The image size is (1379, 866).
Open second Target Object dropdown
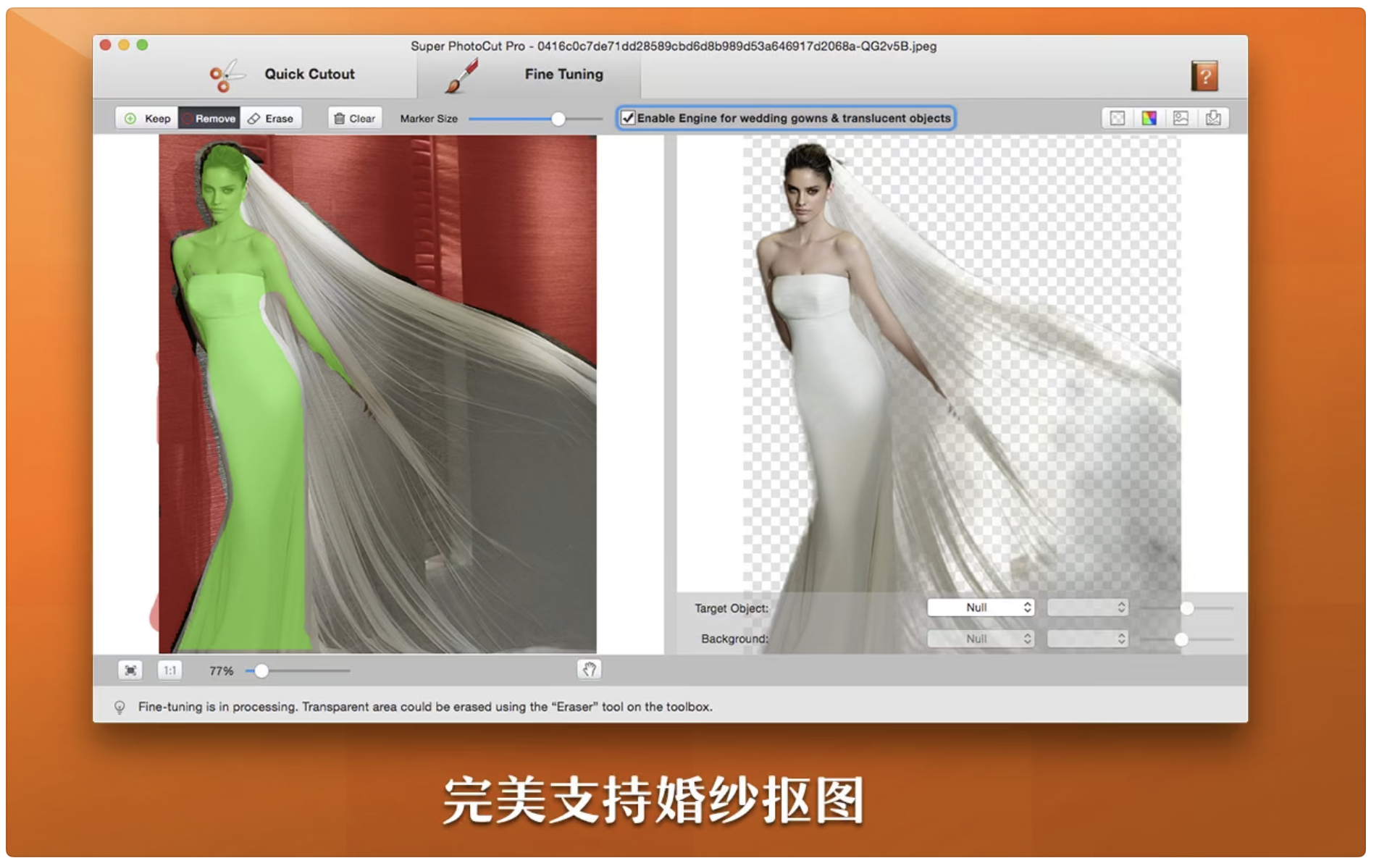point(1087,608)
